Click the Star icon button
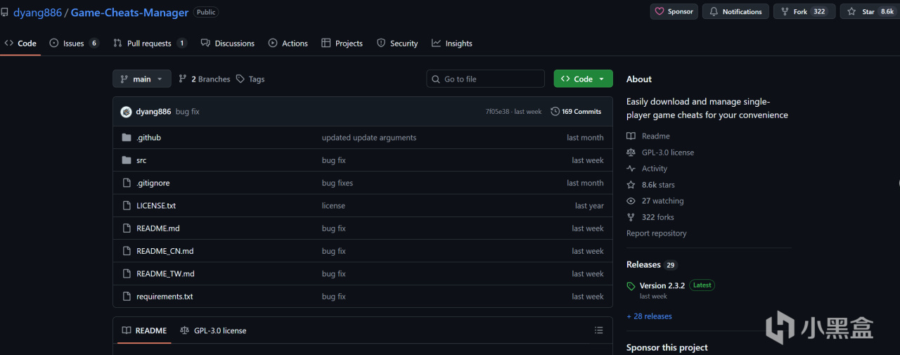The width and height of the screenshot is (900, 355). 851,12
